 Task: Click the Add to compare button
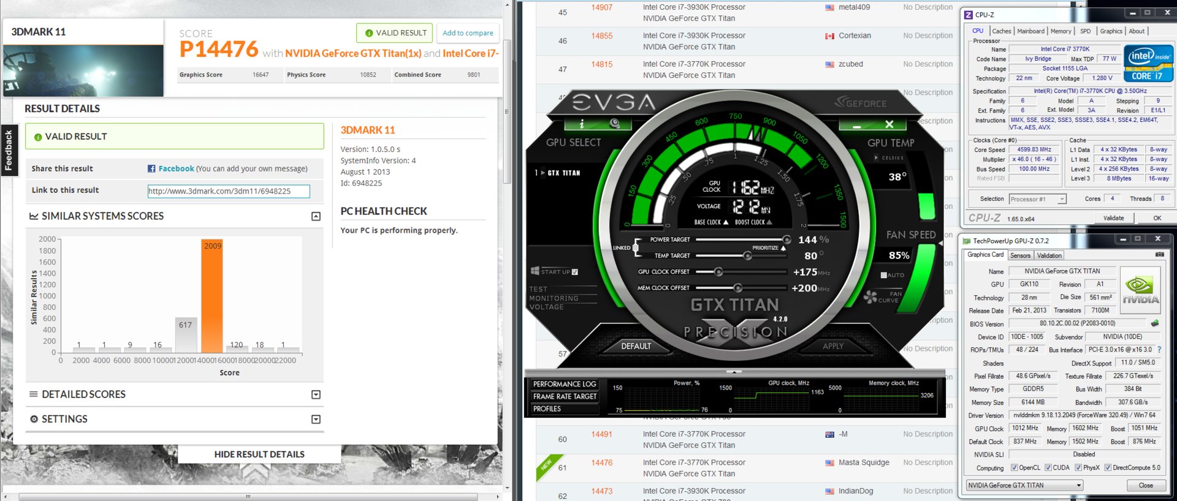468,33
